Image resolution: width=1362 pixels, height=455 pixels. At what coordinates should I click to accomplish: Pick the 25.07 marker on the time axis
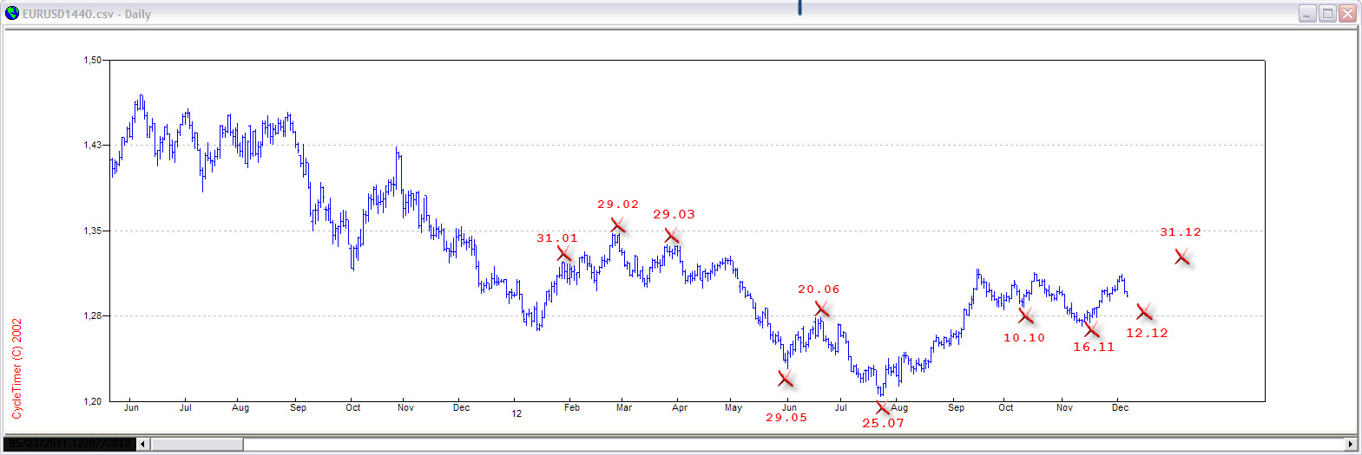(882, 408)
